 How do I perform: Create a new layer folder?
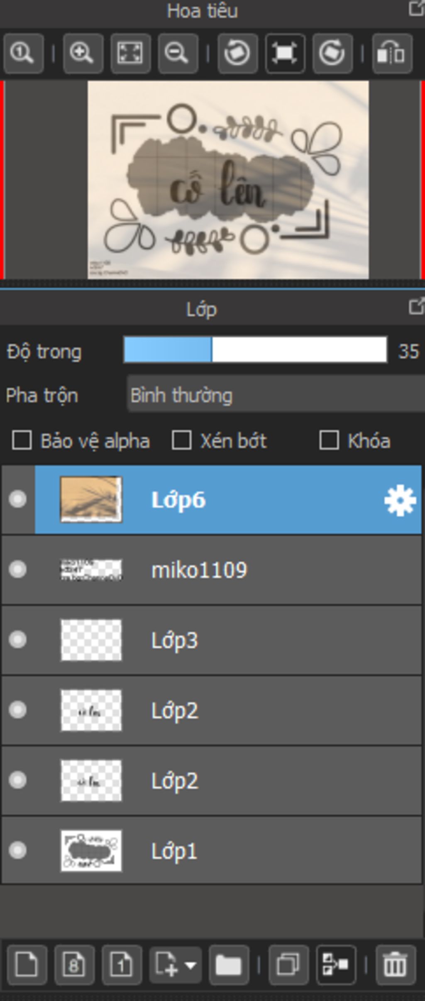click(229, 964)
